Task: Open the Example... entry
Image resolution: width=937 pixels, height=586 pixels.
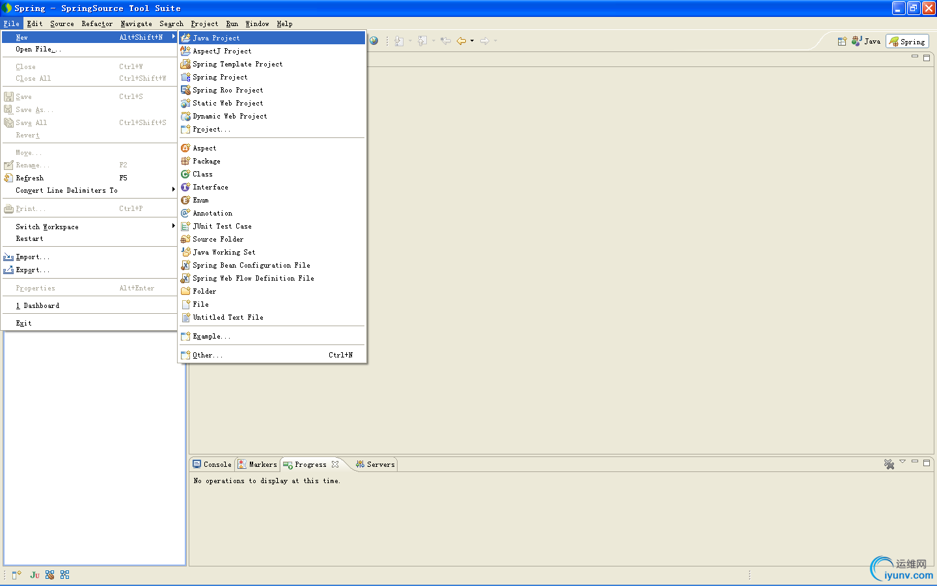Action: 272,336
